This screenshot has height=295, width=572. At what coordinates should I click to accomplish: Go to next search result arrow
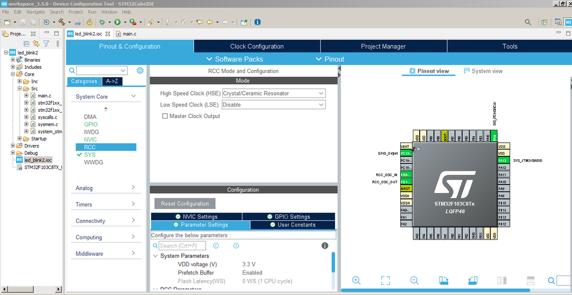pos(236,246)
